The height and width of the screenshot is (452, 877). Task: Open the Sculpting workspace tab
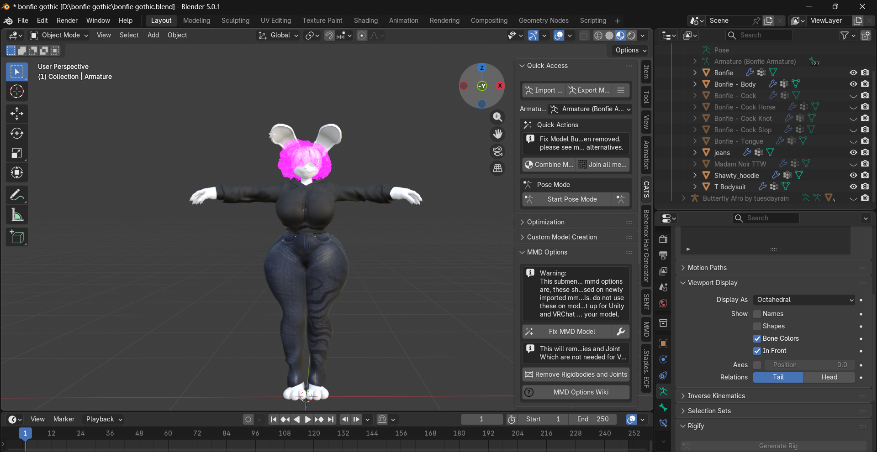point(235,21)
